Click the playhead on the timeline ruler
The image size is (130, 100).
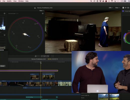41,62
